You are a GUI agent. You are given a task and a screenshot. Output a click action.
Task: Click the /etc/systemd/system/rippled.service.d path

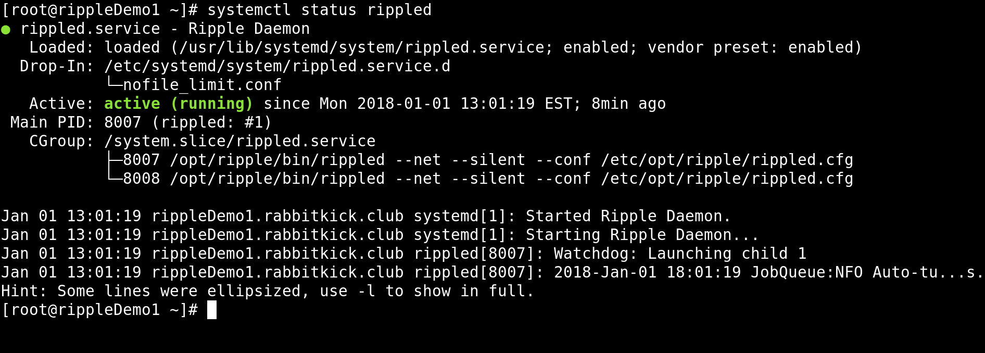[x=277, y=66]
